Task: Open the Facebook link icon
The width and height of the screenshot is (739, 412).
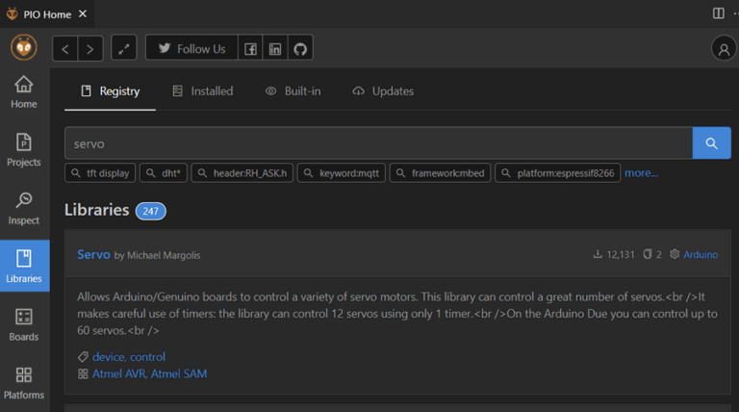Action: pos(250,48)
